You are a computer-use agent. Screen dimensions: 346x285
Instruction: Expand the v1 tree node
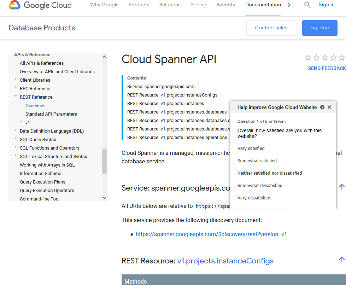click(21, 121)
